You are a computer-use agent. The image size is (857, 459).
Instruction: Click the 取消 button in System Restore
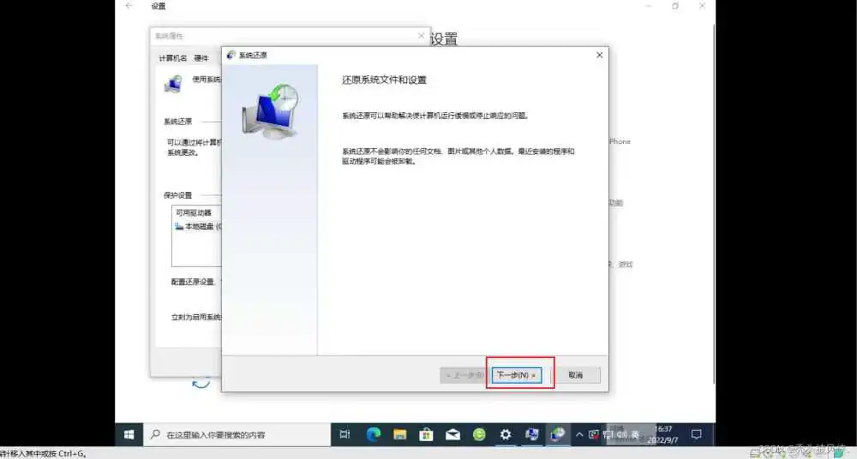576,375
